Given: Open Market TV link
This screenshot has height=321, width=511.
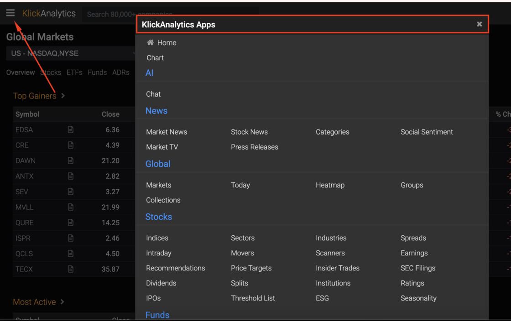Looking at the screenshot, I should 162,147.
